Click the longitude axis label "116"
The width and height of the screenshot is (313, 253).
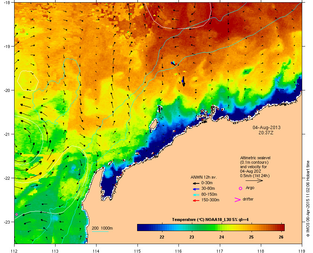tap(178, 251)
